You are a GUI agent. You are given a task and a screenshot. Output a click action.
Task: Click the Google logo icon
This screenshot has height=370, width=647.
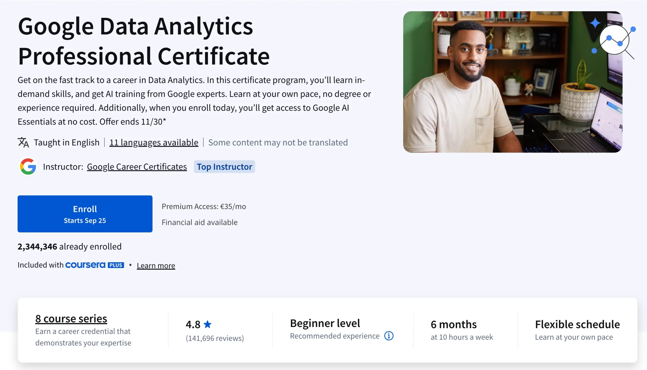tap(28, 167)
